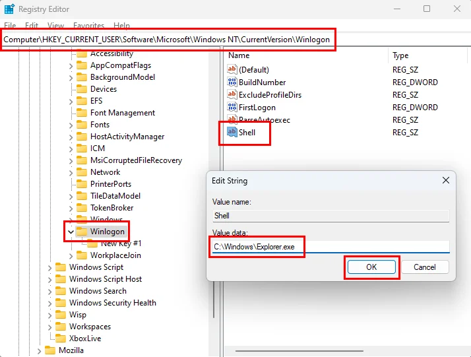Click the ICM folder icon
Screen dimensions: 471x357
(82, 148)
